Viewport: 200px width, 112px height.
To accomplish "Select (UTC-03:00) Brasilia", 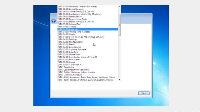I will coord(88,44).
